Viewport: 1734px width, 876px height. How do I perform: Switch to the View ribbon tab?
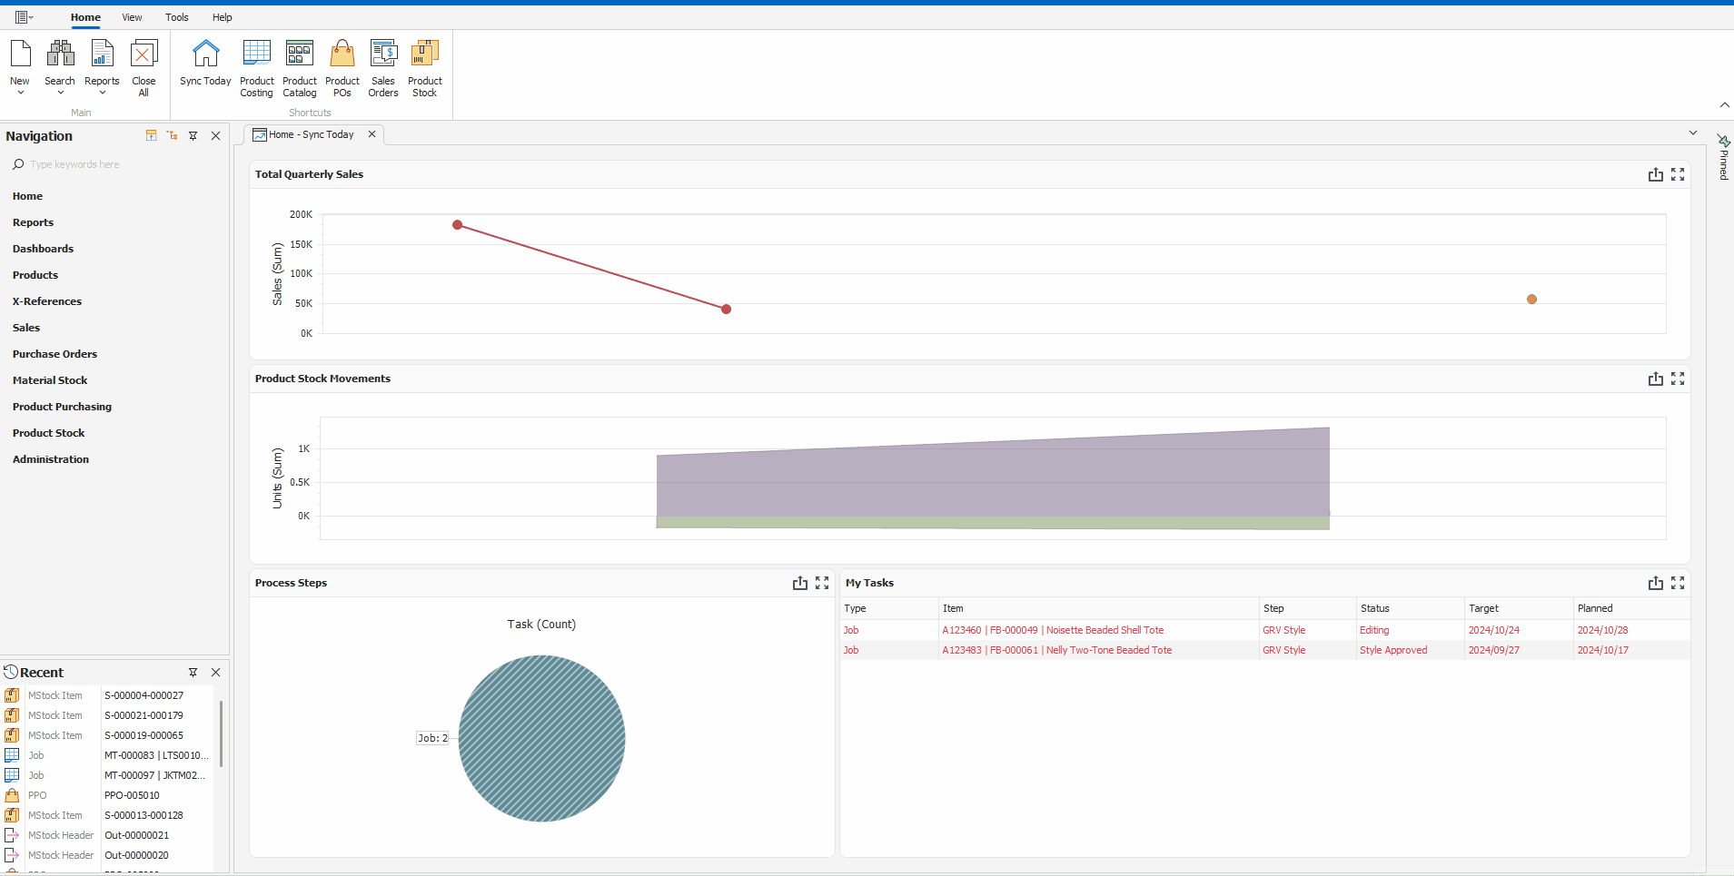(x=132, y=17)
